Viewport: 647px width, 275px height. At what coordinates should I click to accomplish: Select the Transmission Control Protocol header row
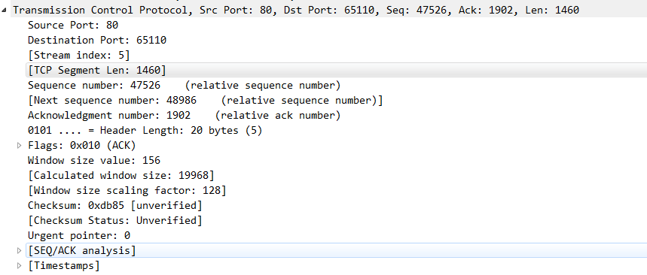(x=324, y=11)
